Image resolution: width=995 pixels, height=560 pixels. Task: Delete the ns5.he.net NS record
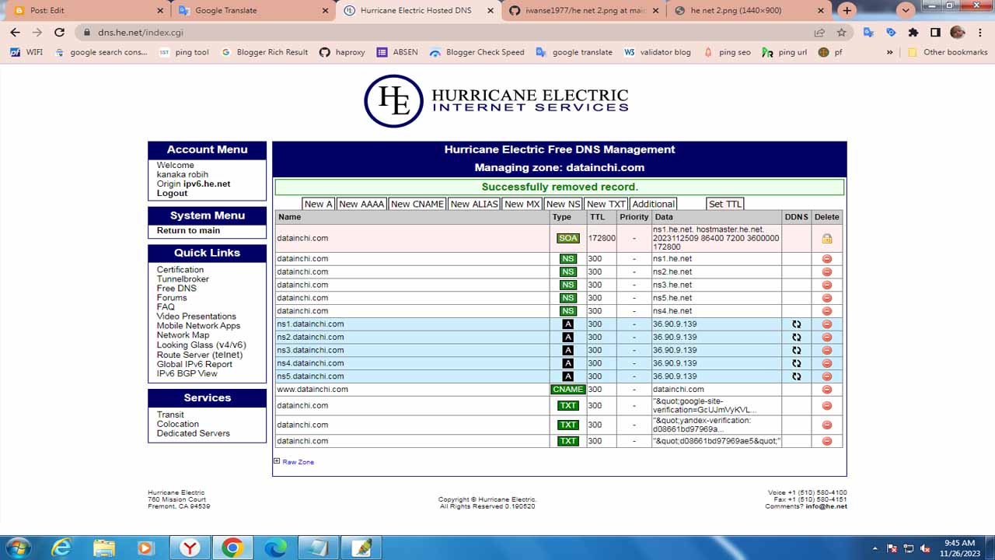click(x=826, y=298)
